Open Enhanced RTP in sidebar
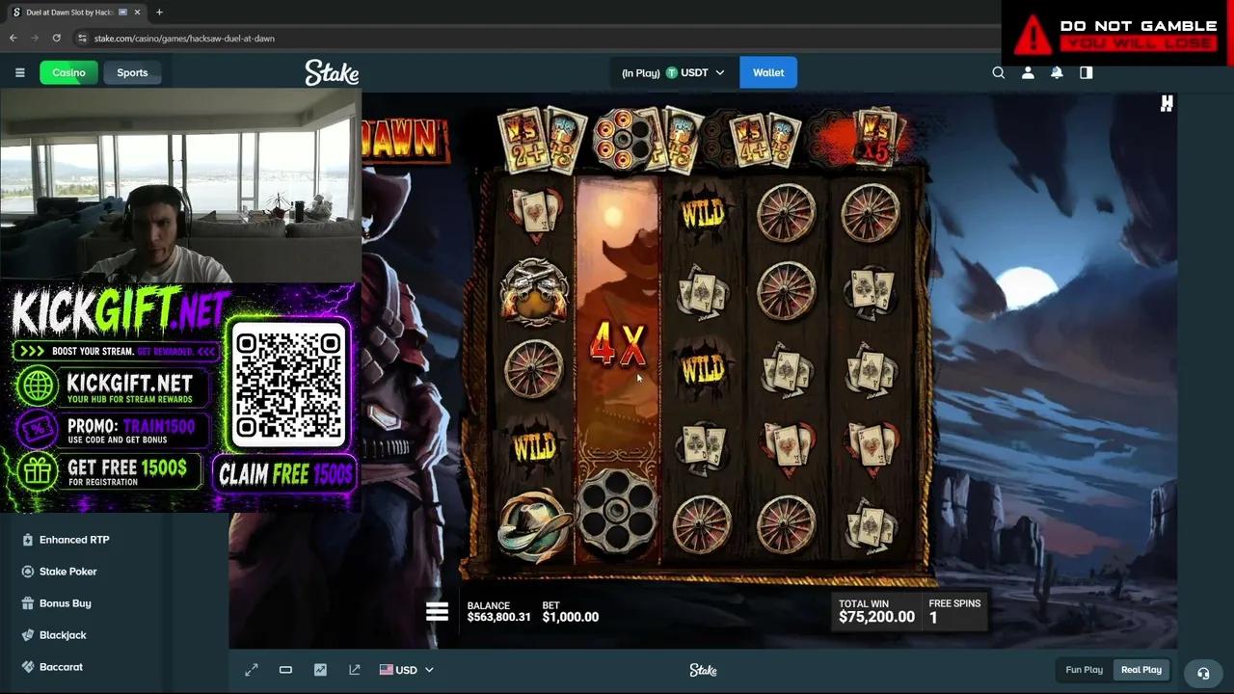 [74, 540]
